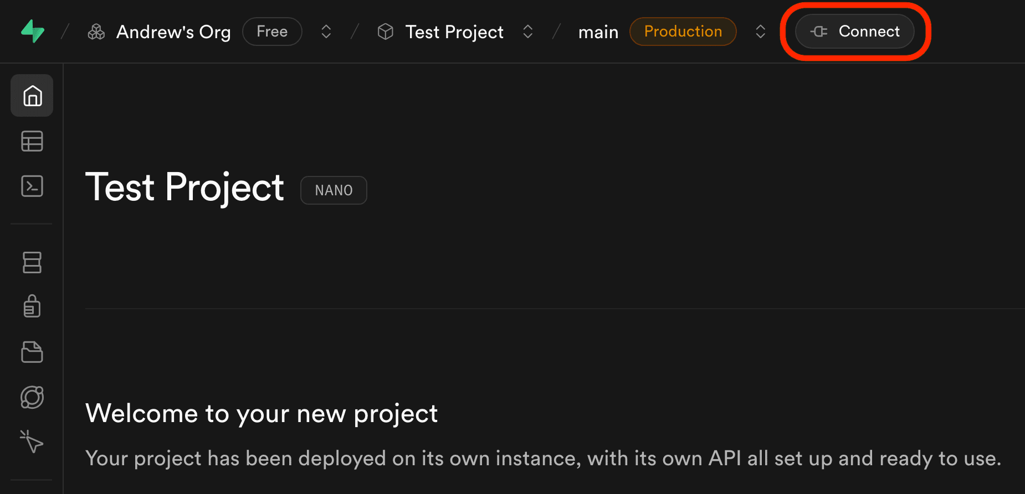1025x494 pixels.
Task: Click the main branch label
Action: tap(598, 32)
